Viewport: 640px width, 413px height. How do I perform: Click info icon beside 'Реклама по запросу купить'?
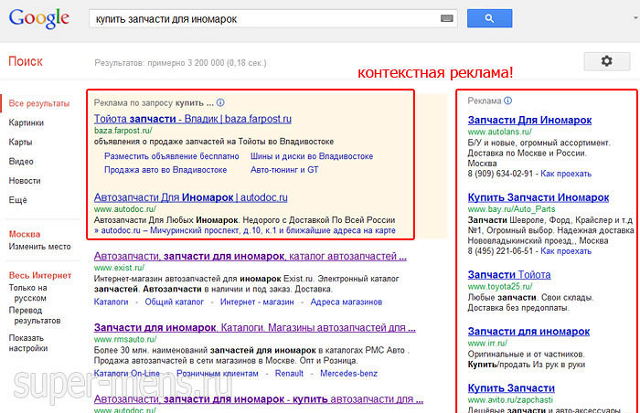tap(220, 102)
